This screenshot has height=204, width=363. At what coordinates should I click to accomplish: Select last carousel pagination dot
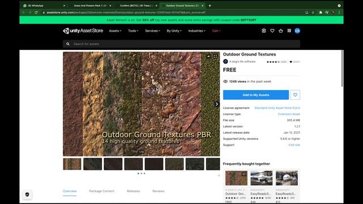[x=145, y=173]
